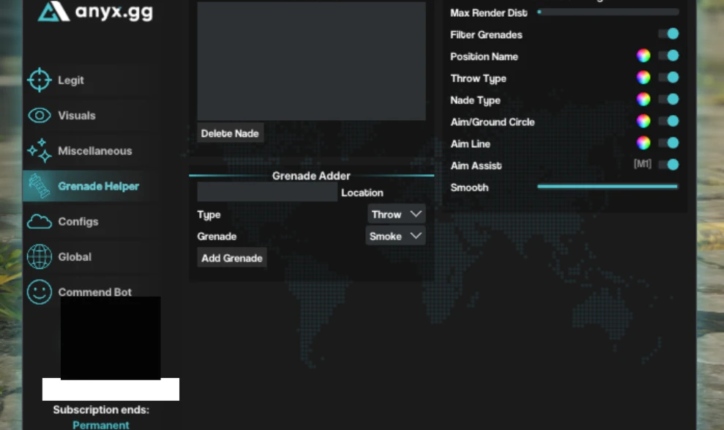Toggle Aim/Ground Circle switch
The height and width of the screenshot is (430, 724).
[668, 121]
